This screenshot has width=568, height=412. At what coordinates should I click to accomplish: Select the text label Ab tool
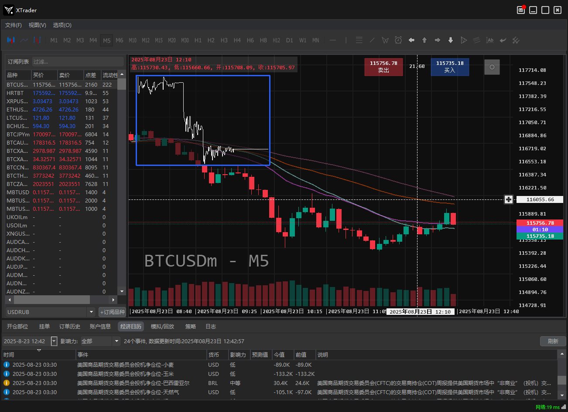[x=490, y=40]
